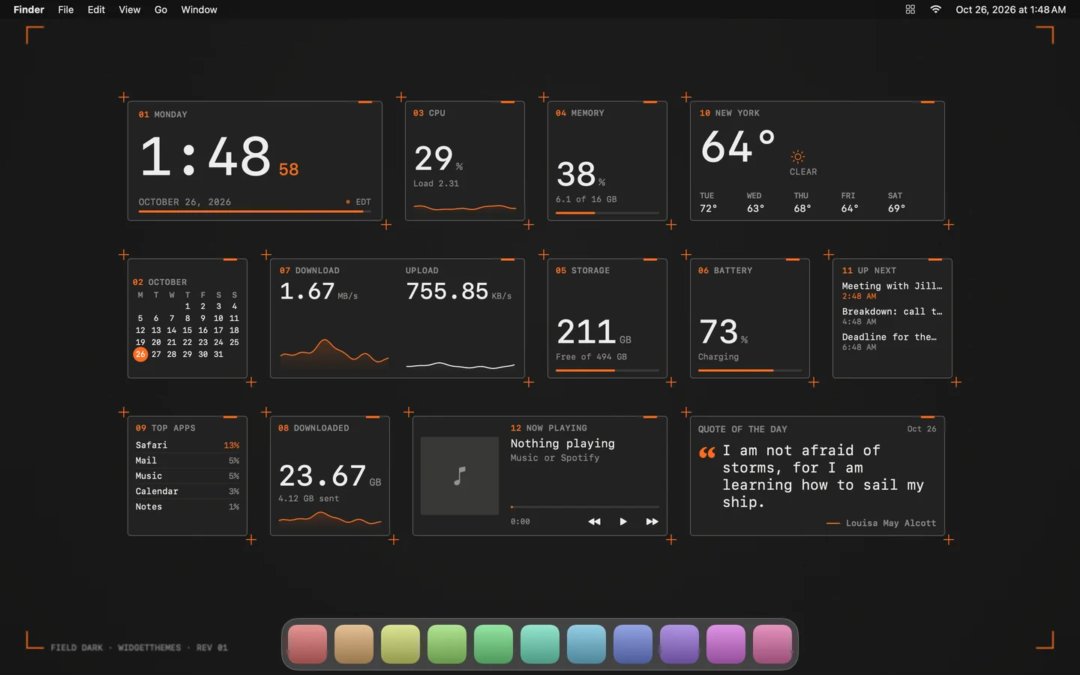Click the Now Playing progress slider
The height and width of the screenshot is (675, 1080).
(585, 507)
